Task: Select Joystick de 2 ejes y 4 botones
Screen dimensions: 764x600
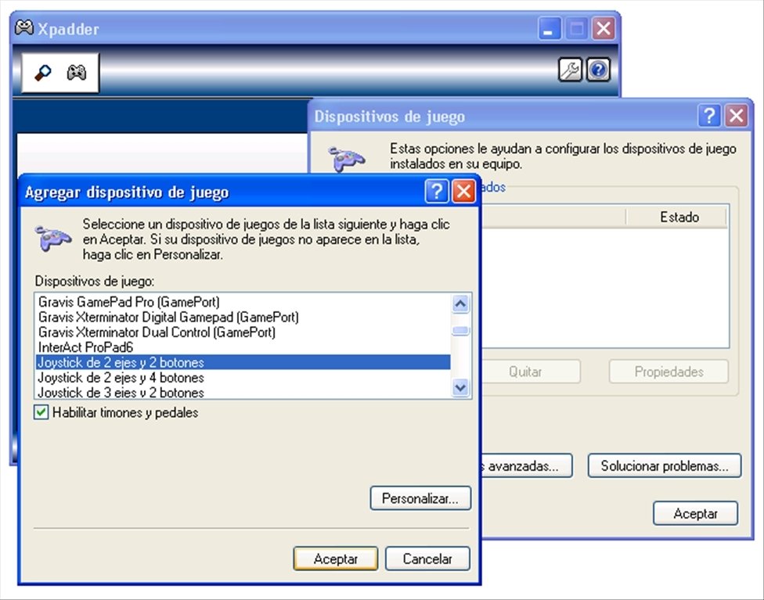Action: 243,377
